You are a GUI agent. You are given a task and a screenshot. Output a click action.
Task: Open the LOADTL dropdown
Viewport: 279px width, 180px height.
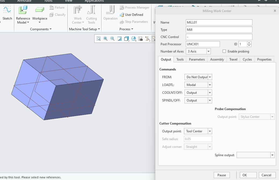coord(210,85)
